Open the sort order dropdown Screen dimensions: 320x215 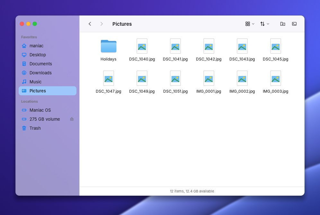tap(265, 24)
